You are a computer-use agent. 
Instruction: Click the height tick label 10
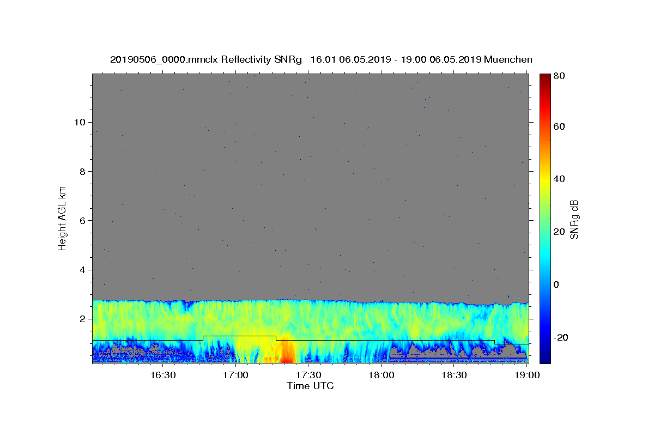(x=81, y=122)
